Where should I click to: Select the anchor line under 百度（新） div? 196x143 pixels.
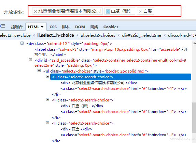pos(124,112)
